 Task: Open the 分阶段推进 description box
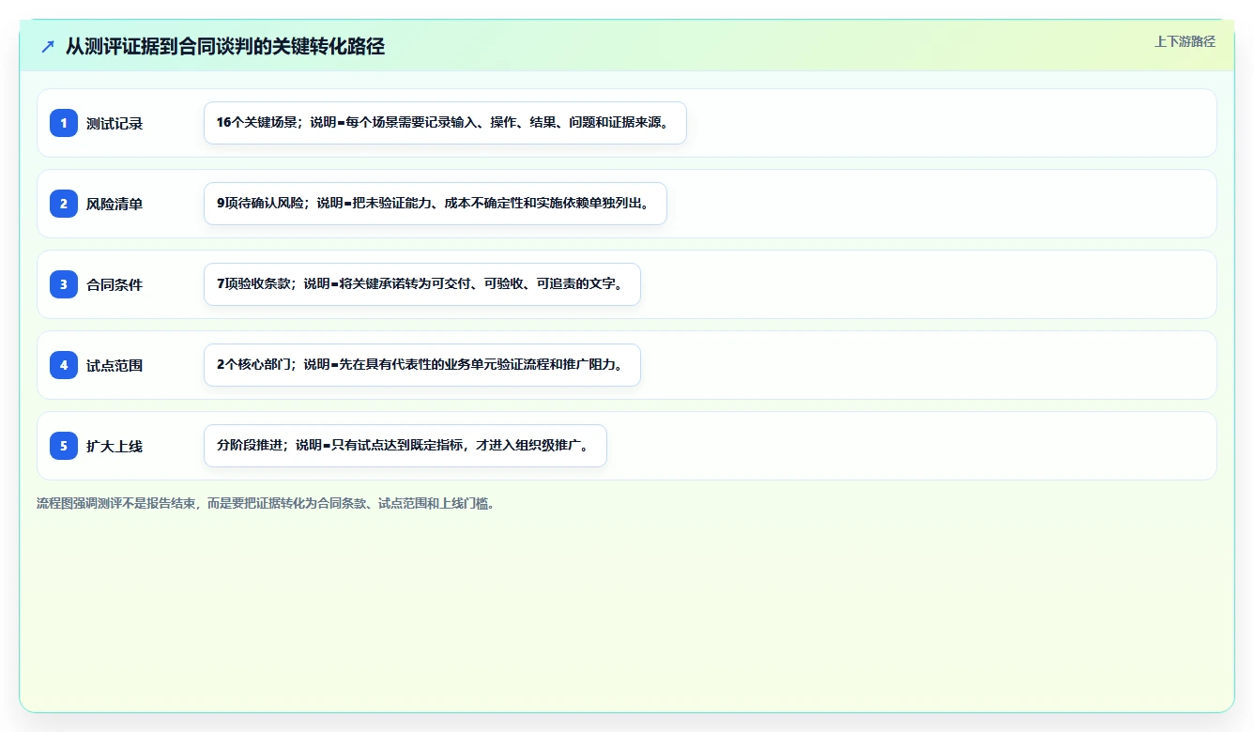coord(405,446)
